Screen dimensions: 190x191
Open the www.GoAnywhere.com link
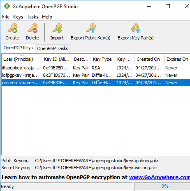160,177
